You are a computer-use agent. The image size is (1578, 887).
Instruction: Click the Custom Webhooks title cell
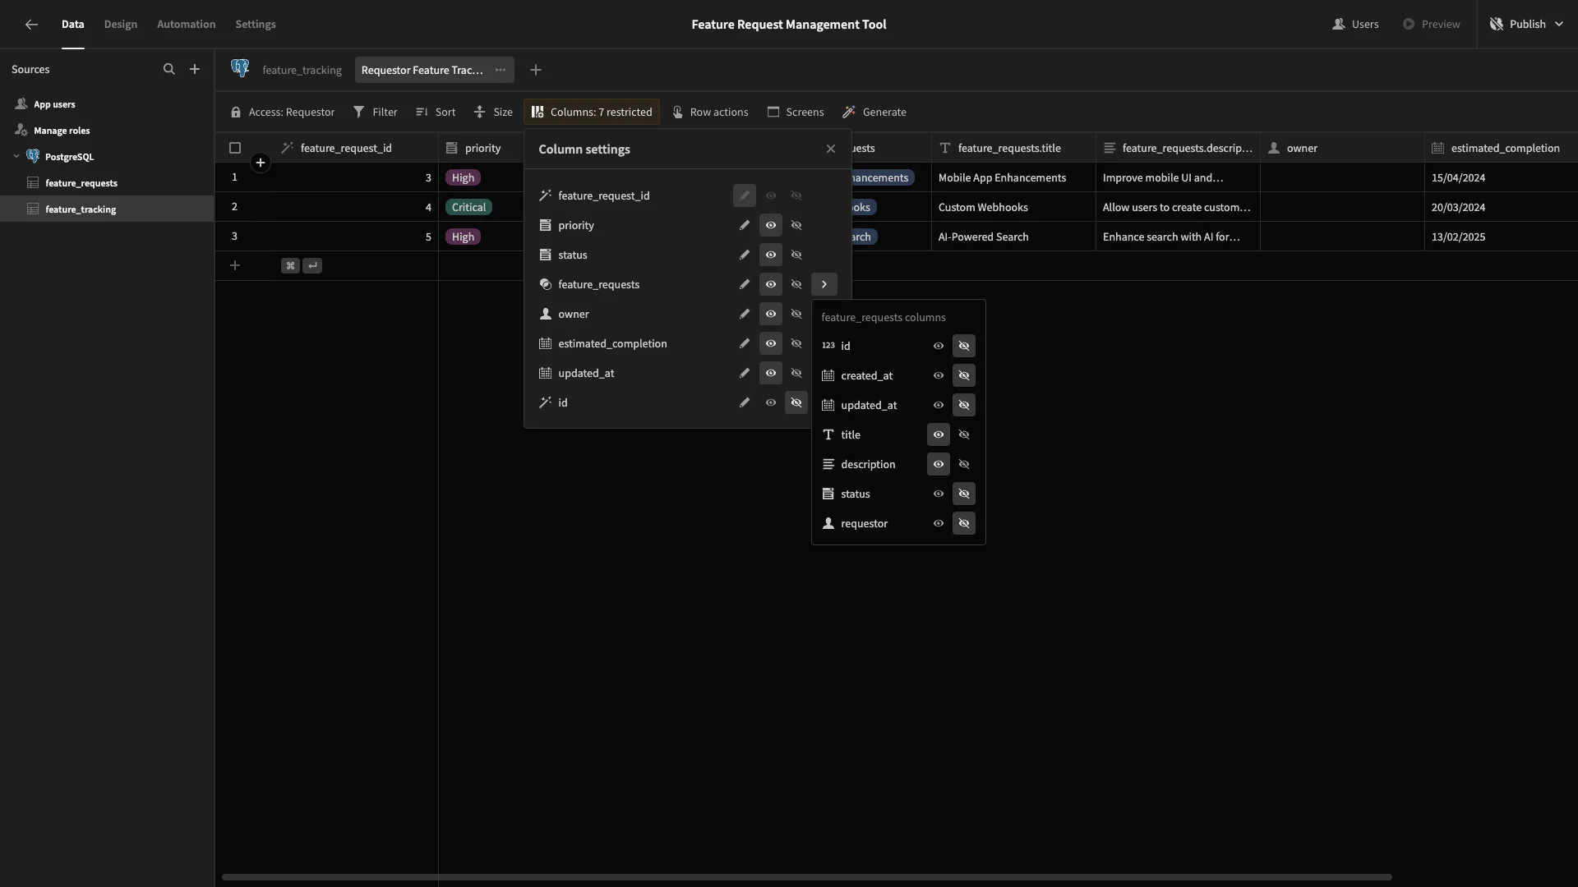click(x=1013, y=207)
